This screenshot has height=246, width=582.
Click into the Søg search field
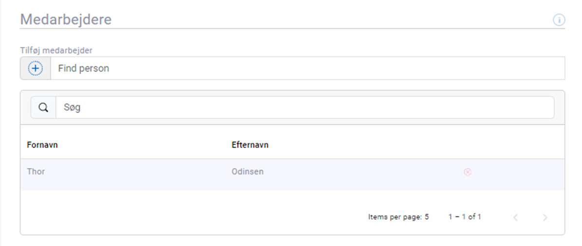click(304, 108)
